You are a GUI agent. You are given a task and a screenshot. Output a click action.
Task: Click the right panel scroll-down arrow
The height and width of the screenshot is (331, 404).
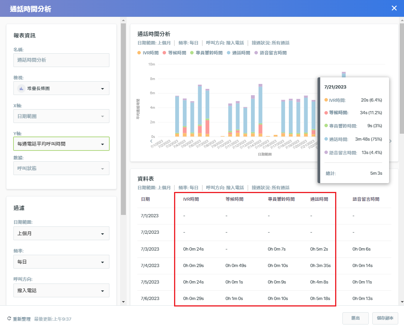click(402, 302)
